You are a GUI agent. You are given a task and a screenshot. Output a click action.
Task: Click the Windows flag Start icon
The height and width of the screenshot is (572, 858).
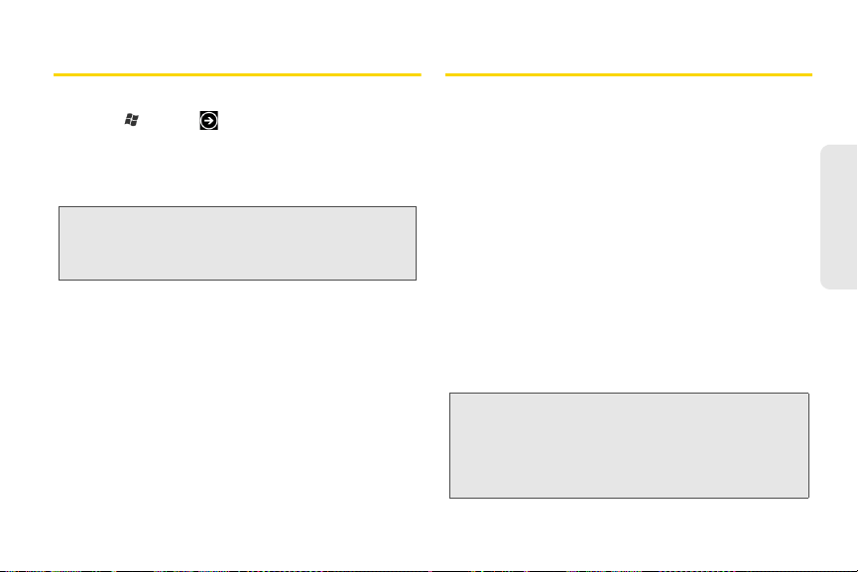pyautogui.click(x=131, y=119)
